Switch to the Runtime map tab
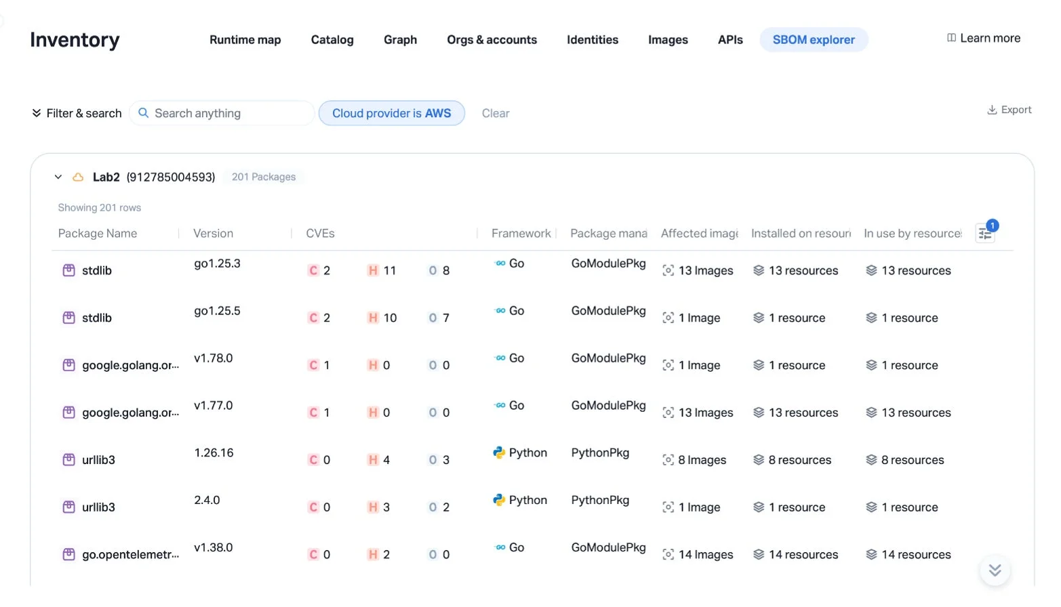This screenshot has height=607, width=1061. [245, 40]
